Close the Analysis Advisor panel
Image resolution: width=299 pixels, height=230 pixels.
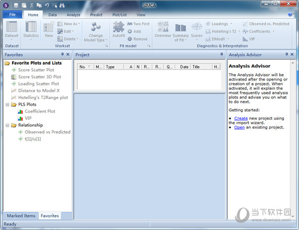tap(292, 54)
